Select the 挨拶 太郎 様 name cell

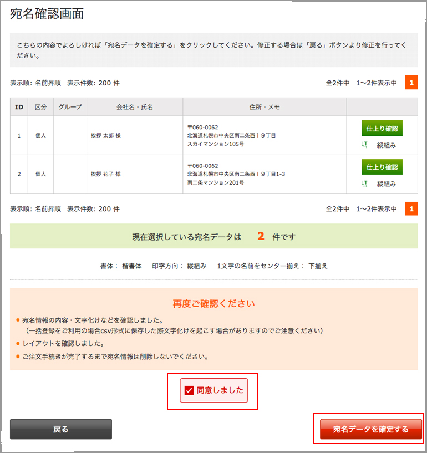pos(106,135)
